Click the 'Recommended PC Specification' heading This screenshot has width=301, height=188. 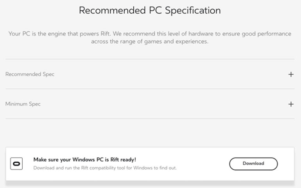point(150,11)
